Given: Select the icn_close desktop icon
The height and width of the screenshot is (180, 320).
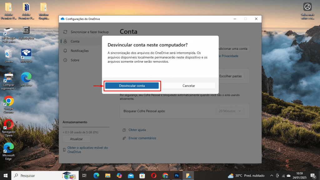Looking at the screenshot, I should click(x=26, y=80).
